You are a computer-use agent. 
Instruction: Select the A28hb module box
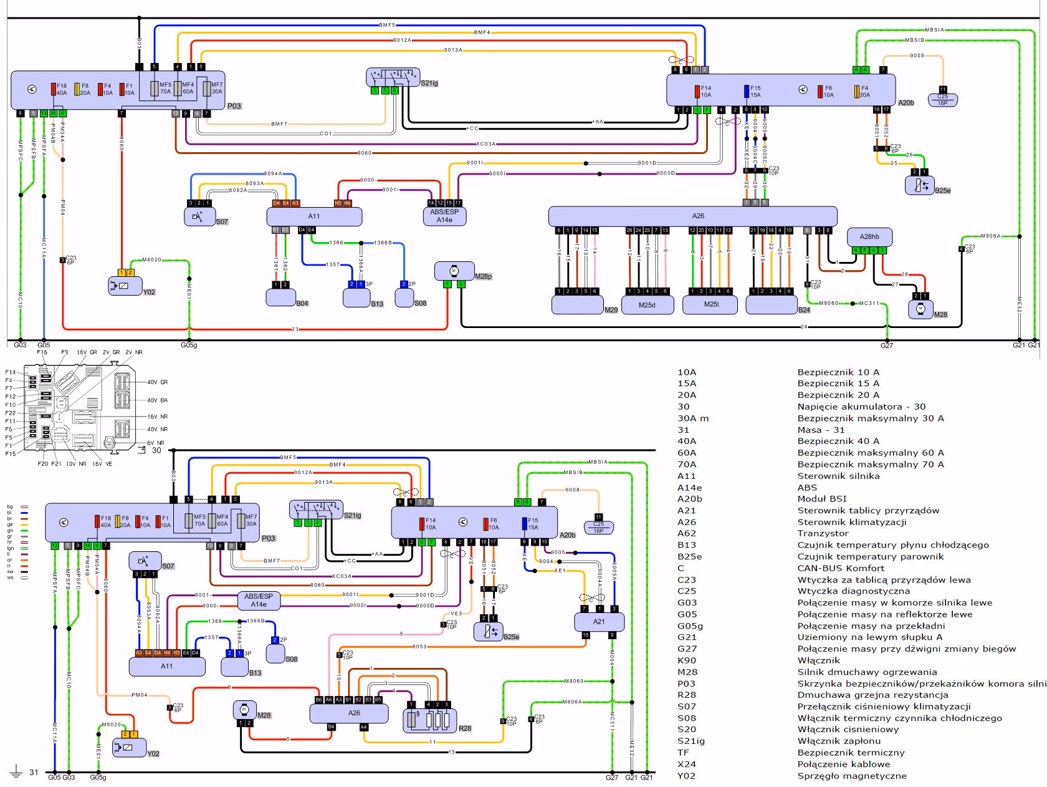(869, 237)
